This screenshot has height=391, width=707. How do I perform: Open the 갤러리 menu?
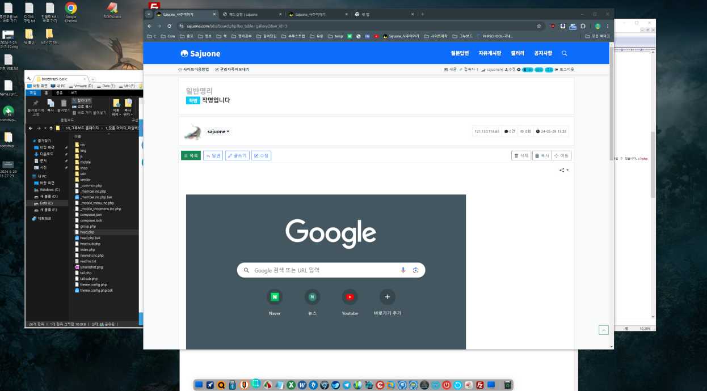[x=517, y=53]
